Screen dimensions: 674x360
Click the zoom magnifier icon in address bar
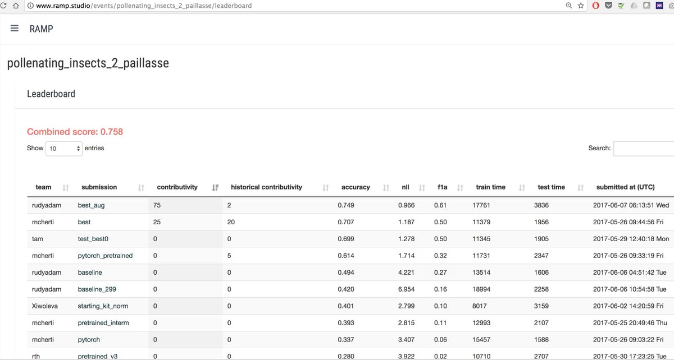(x=569, y=6)
